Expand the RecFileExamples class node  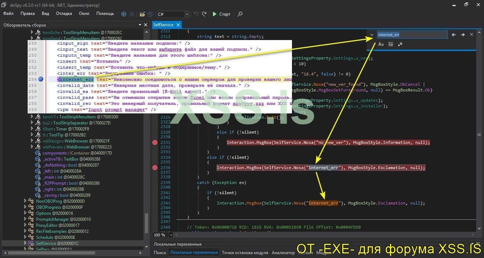point(25,231)
